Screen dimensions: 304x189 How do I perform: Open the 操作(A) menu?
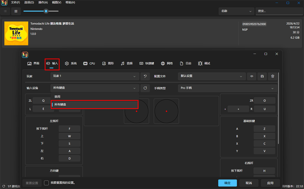[43, 3]
